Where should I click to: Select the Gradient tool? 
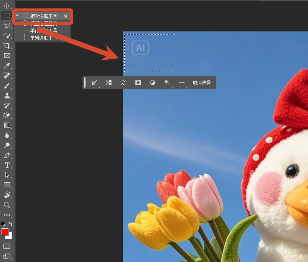tap(7, 125)
